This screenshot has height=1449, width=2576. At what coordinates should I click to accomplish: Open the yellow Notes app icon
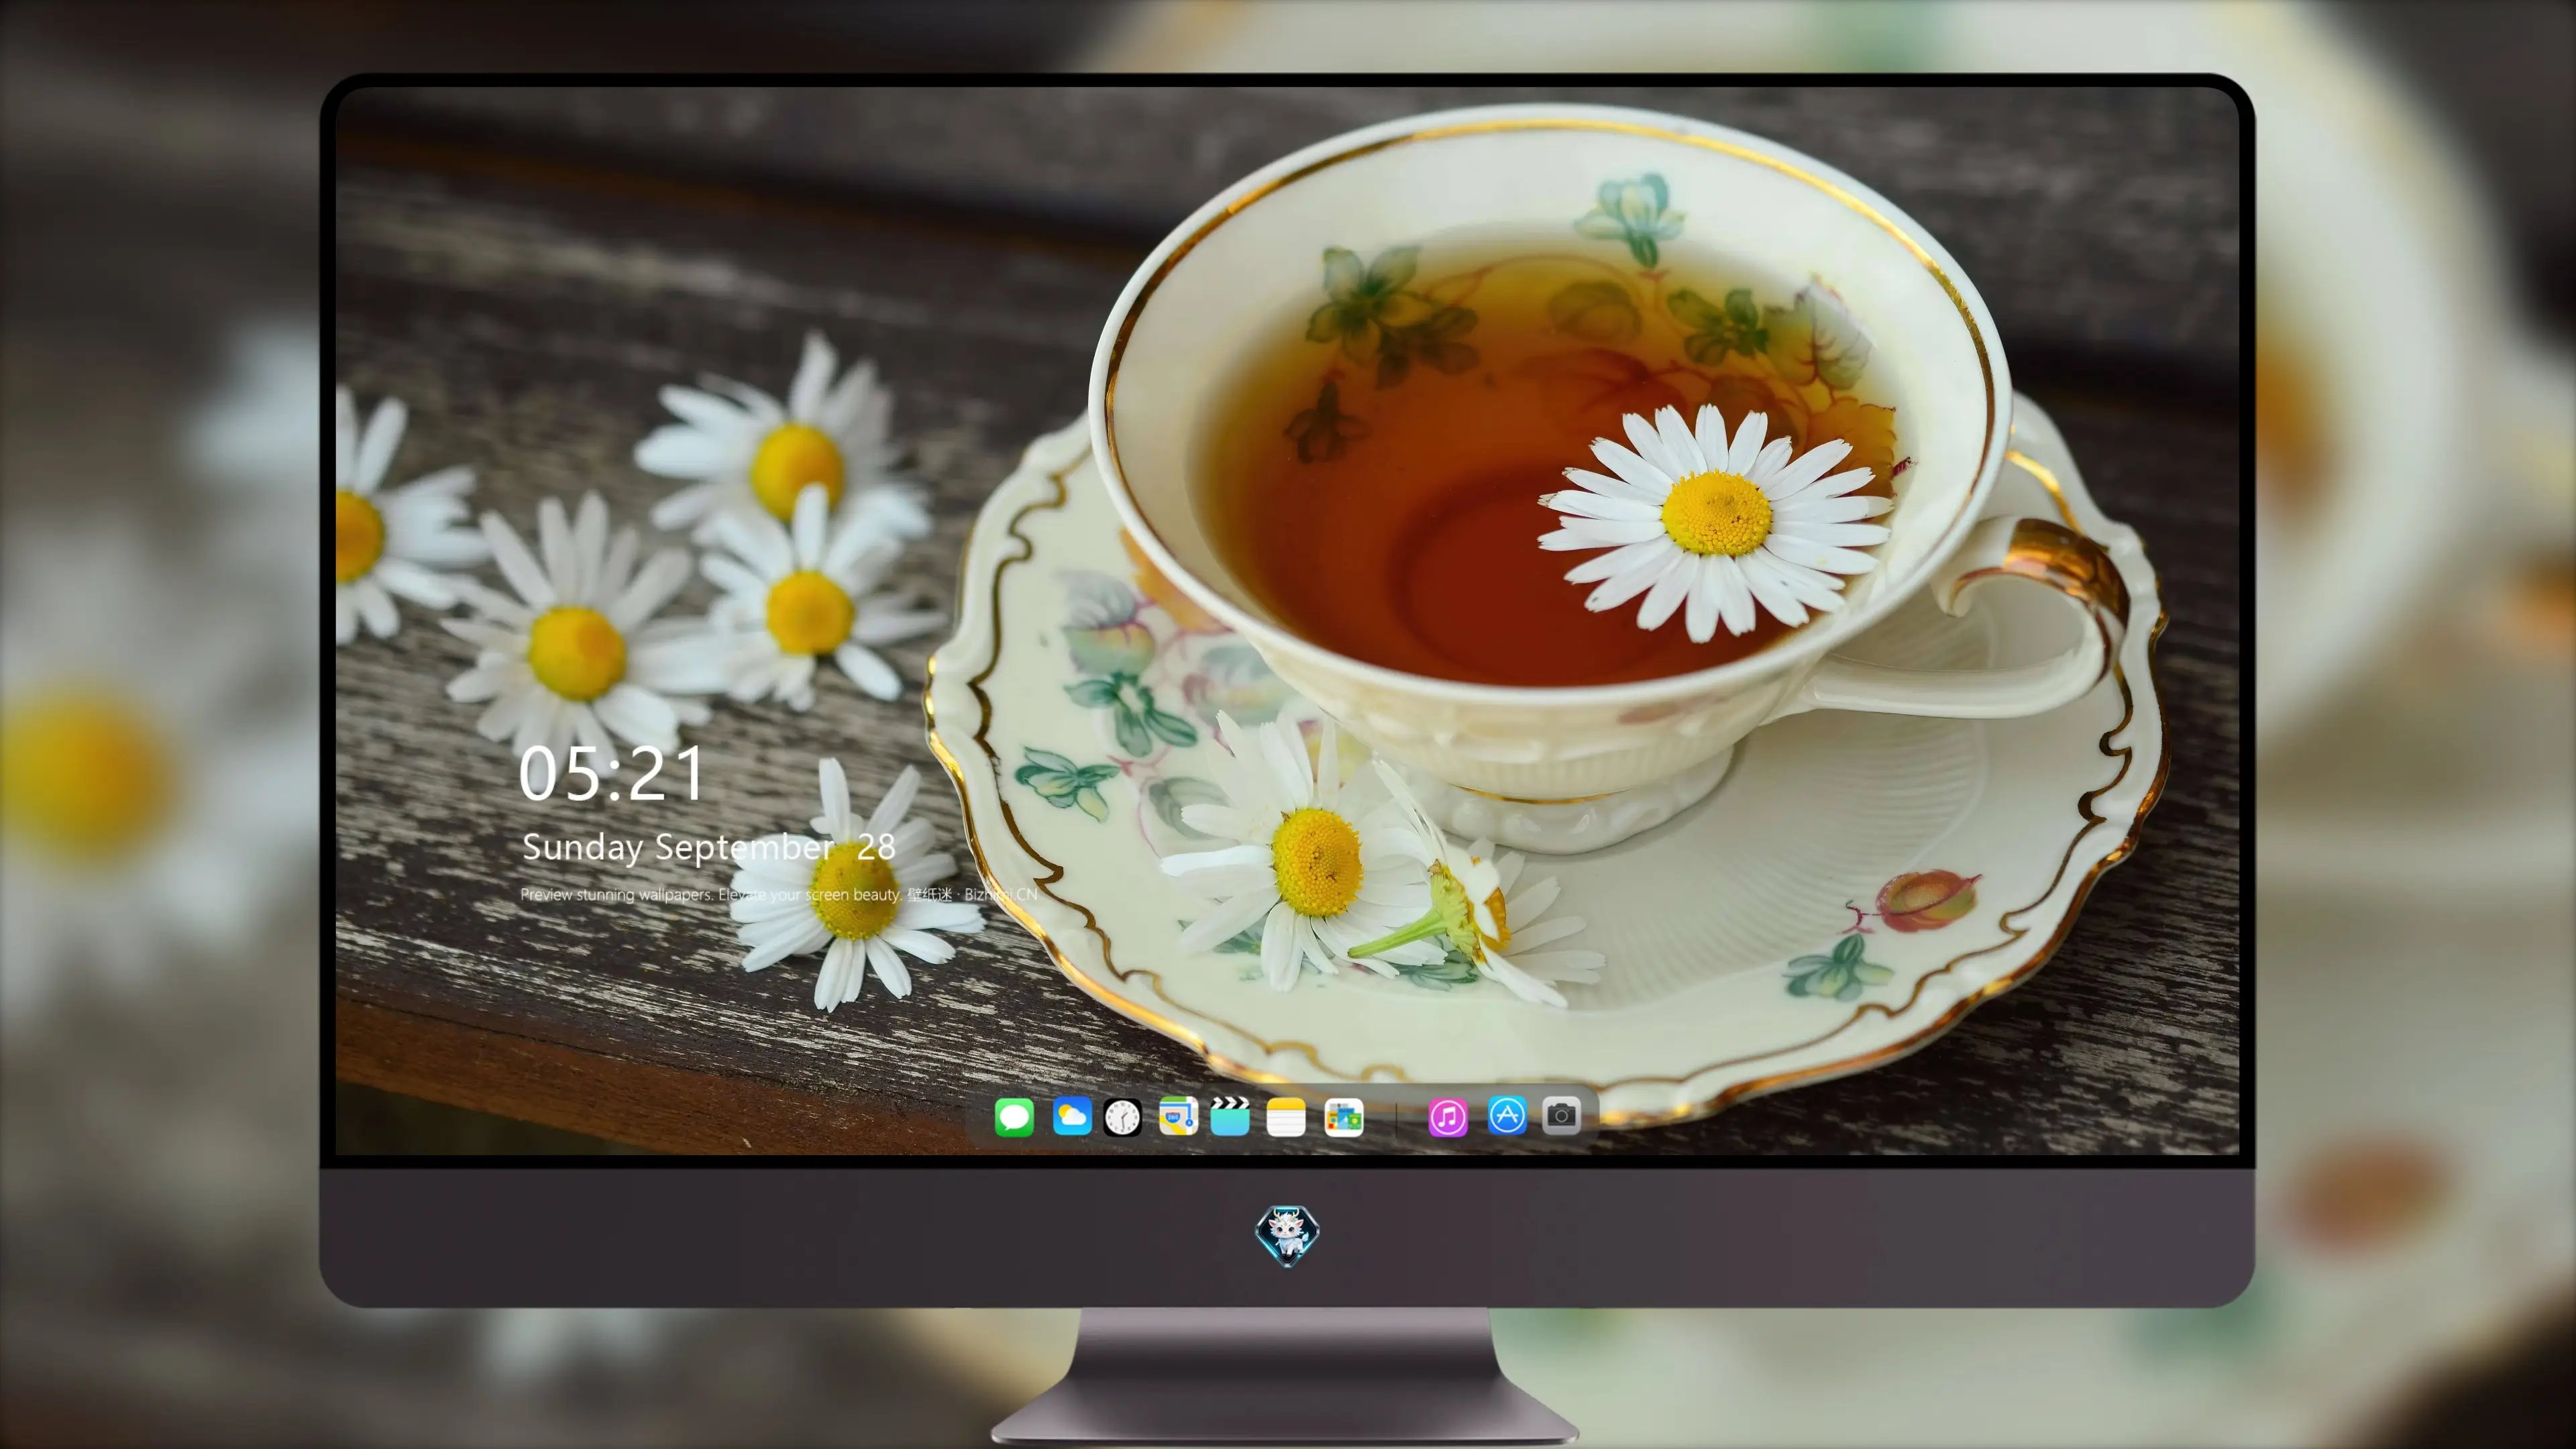(x=1286, y=1117)
